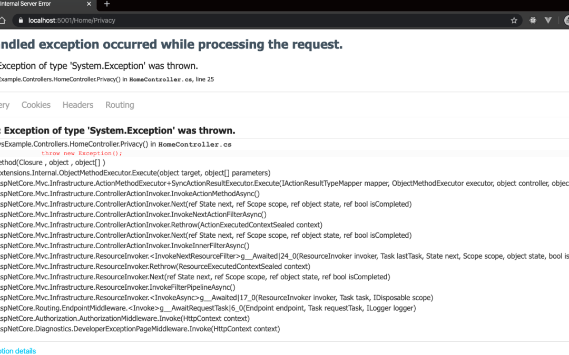Open a new browser tab
The height and width of the screenshot is (355, 569).
click(107, 4)
